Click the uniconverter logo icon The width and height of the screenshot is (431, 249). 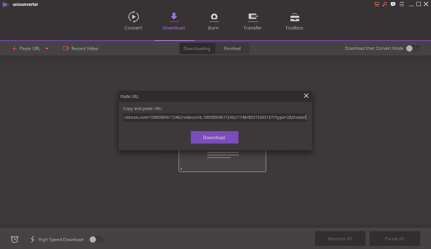tap(5, 5)
